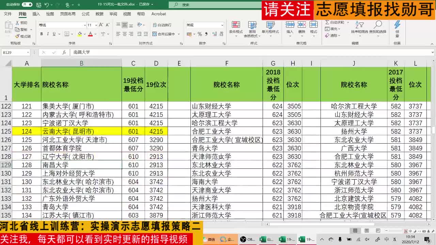This screenshot has height=245, width=436.
Task: Switch to the 插入 ribbon tab
Action: coord(36,14)
